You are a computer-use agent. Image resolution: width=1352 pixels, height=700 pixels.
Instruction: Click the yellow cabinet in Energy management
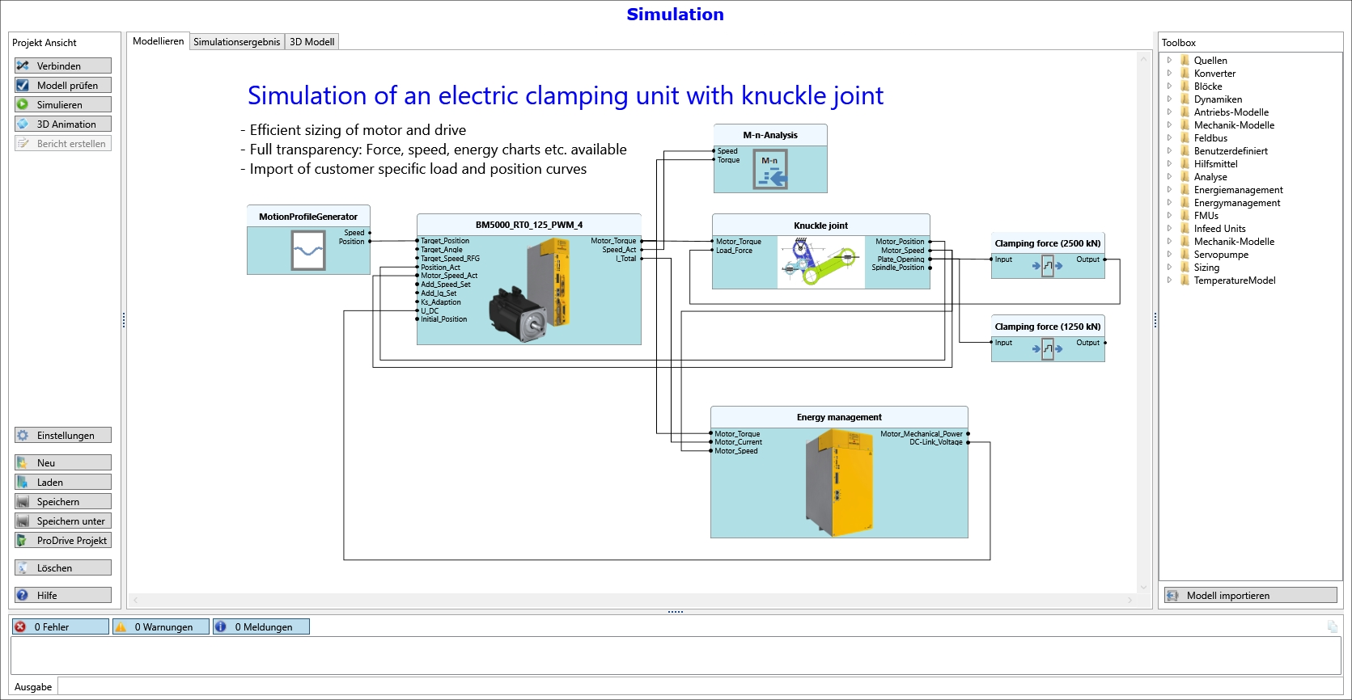point(840,483)
